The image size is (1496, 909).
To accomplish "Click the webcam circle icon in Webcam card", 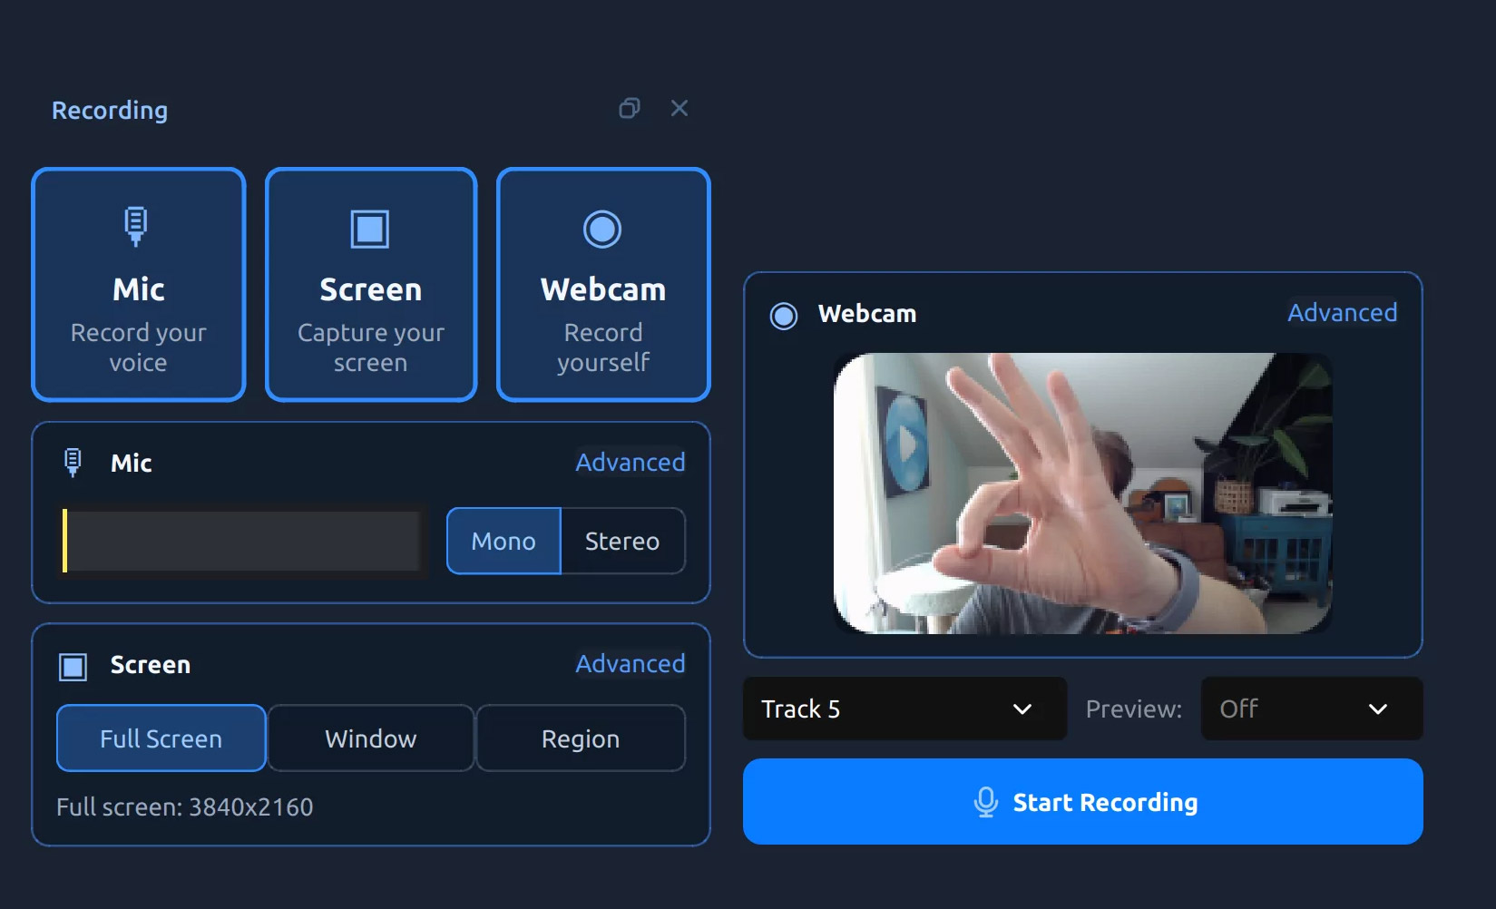I will click(x=602, y=229).
